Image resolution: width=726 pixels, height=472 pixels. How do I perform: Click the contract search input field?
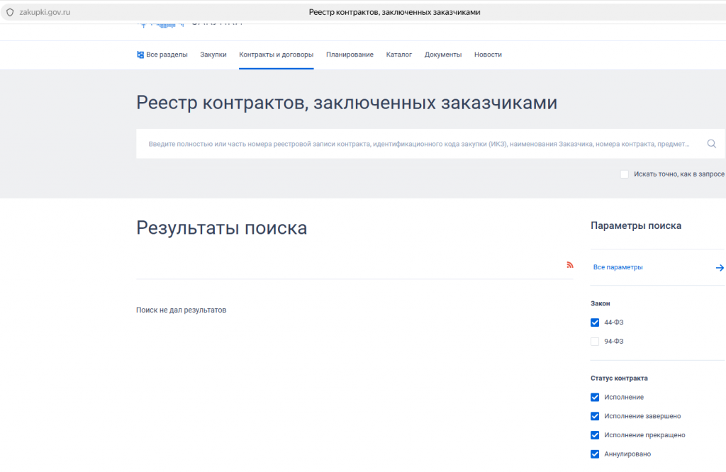click(x=418, y=144)
